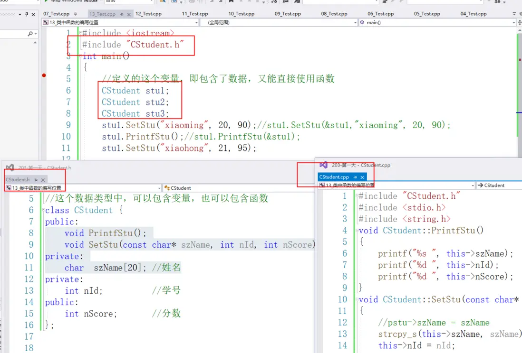Image resolution: width=522 pixels, height=353 pixels.
Task: Click 'this->nId = nId;' line in CStudent.cpp
Action: [416, 345]
